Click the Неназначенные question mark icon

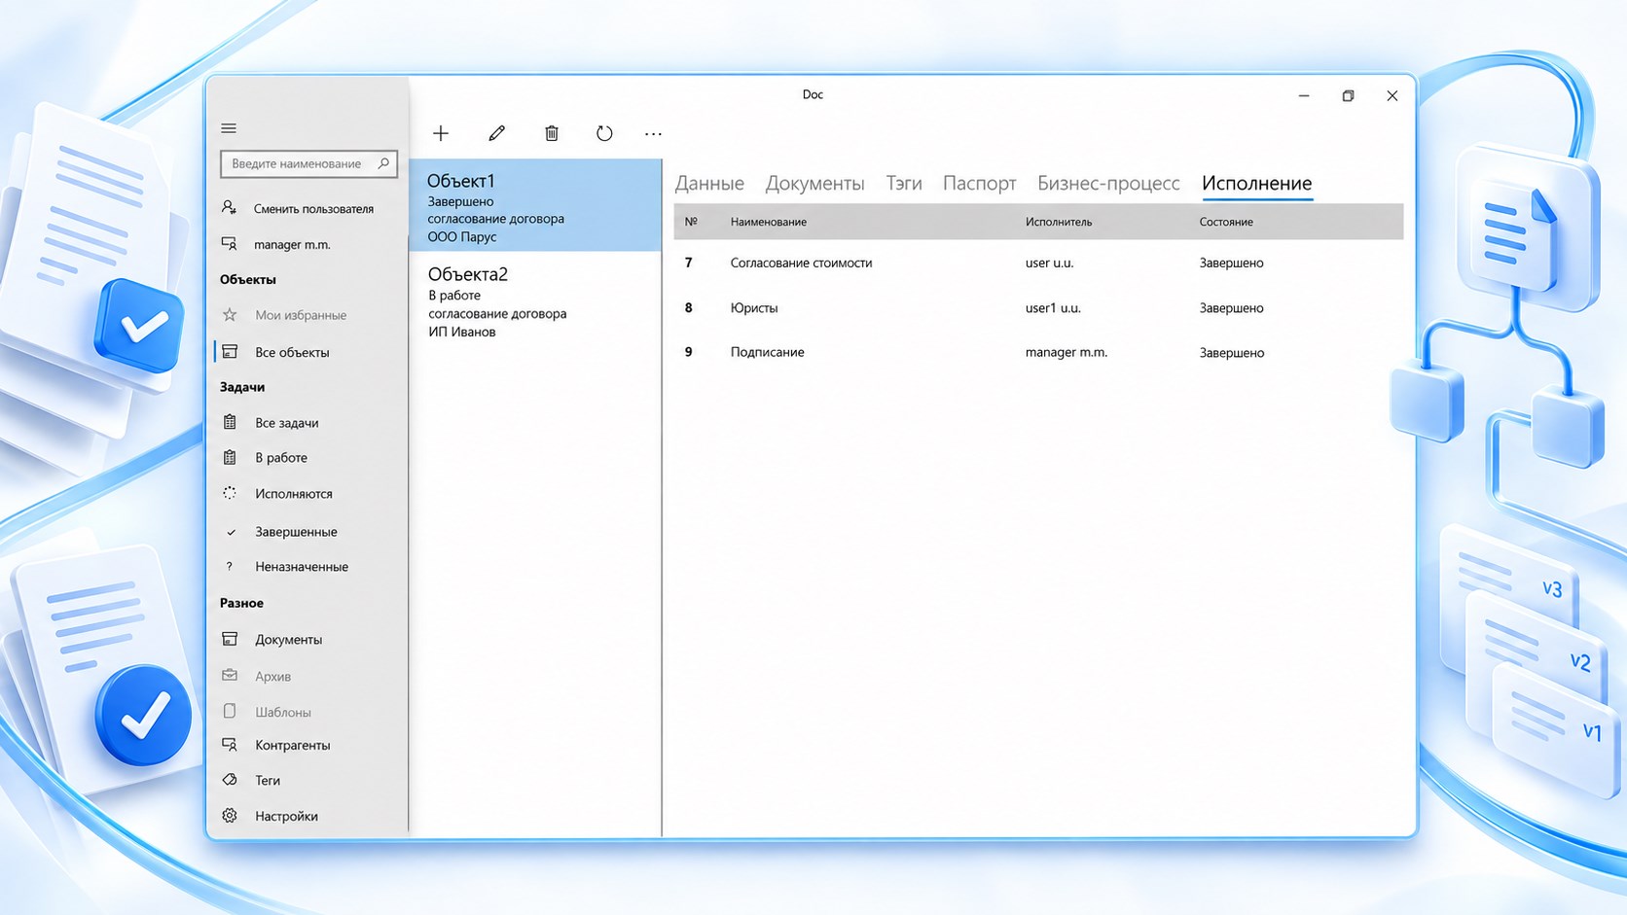click(x=230, y=567)
